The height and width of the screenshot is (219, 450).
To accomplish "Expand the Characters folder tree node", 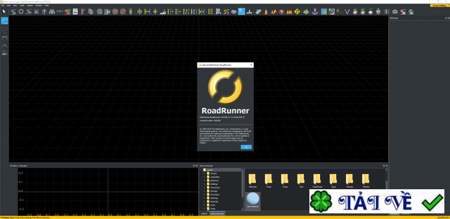I will [x=204, y=188].
